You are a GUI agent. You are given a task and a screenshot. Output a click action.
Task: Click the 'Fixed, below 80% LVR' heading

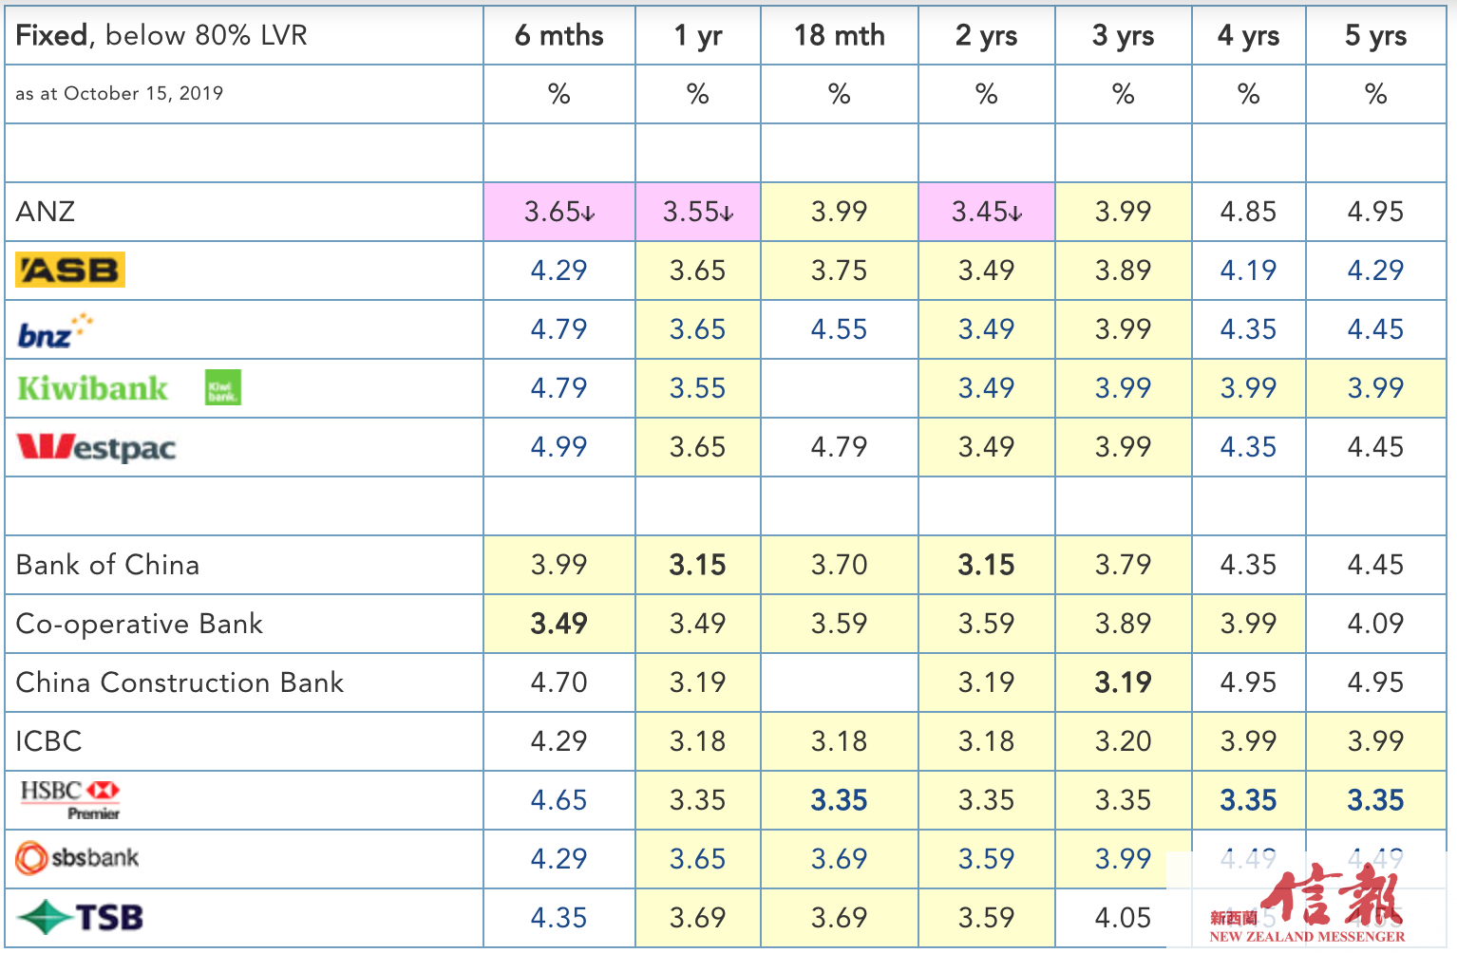[x=161, y=36]
